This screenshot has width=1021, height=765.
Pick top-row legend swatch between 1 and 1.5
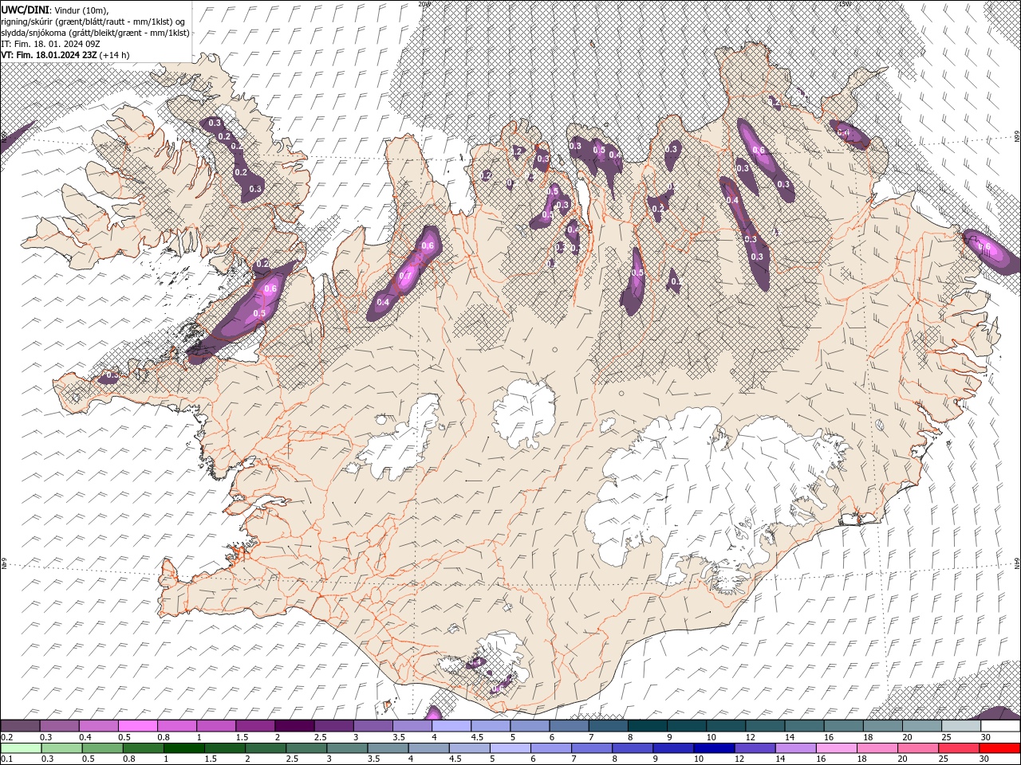(x=215, y=726)
